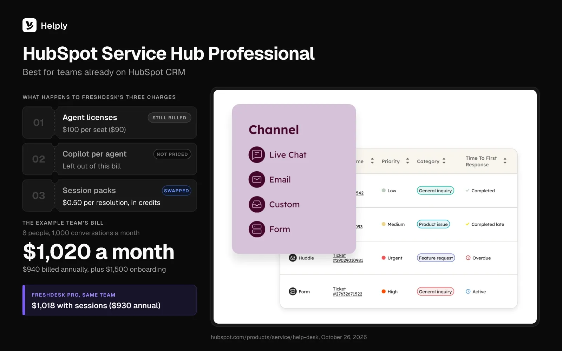
Task: Click the Medium priority dot
Action: [384, 224]
